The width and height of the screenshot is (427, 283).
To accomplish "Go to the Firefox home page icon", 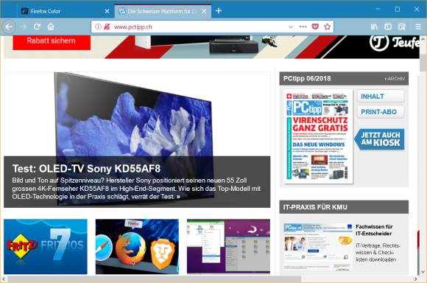I will click(51, 27).
